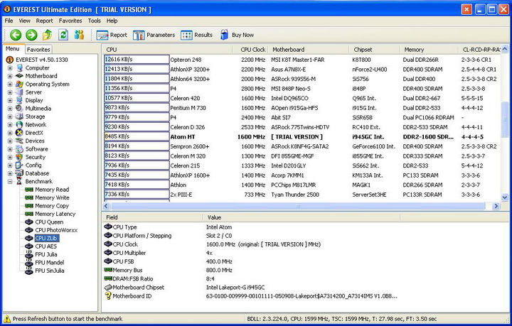
Task: Expand the Motherboard tree node
Action: point(10,76)
